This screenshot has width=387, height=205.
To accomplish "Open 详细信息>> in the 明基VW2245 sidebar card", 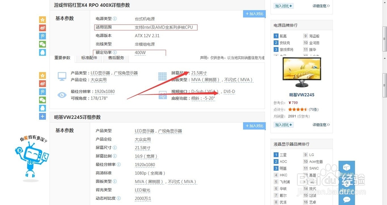I will click(321, 125).
